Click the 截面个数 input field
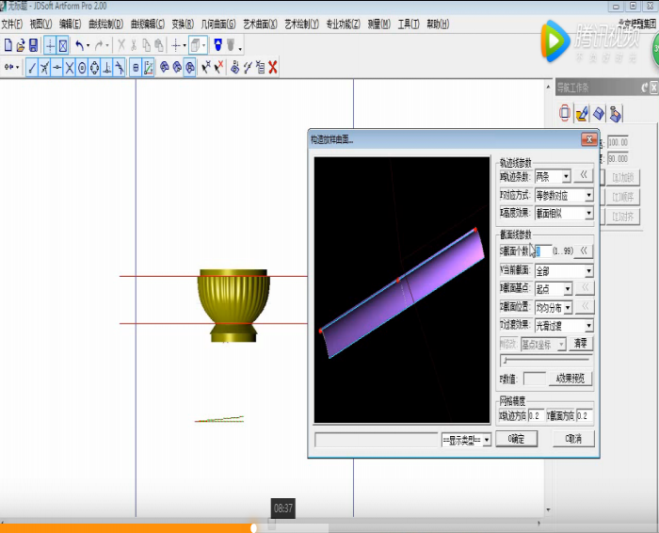The width and height of the screenshot is (659, 533). coord(542,251)
